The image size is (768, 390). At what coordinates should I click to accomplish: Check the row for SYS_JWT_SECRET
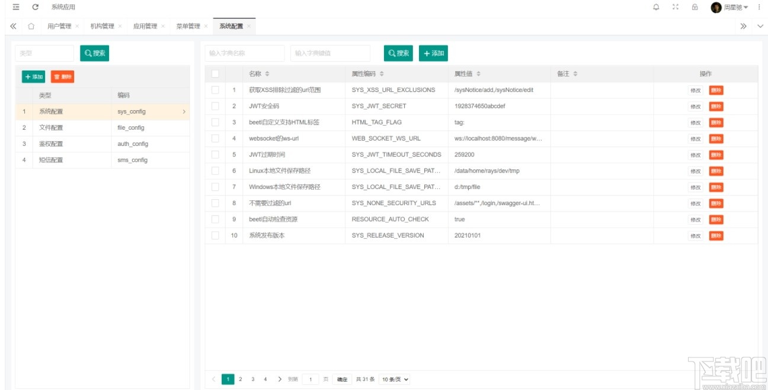coord(215,106)
